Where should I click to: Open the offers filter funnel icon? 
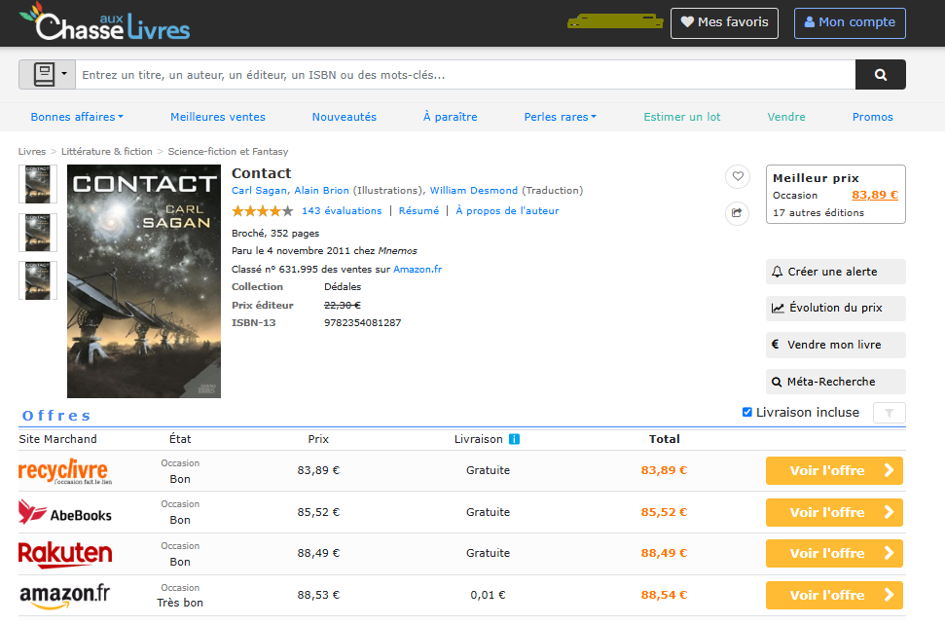click(x=889, y=413)
